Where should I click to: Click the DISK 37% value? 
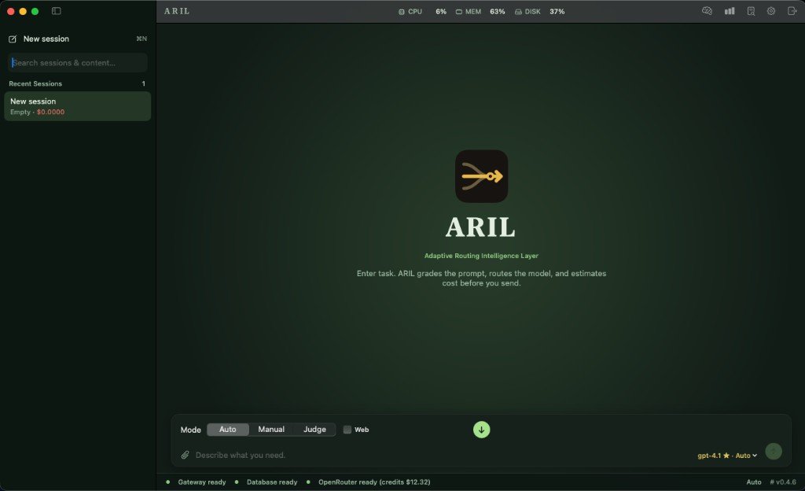(x=557, y=11)
